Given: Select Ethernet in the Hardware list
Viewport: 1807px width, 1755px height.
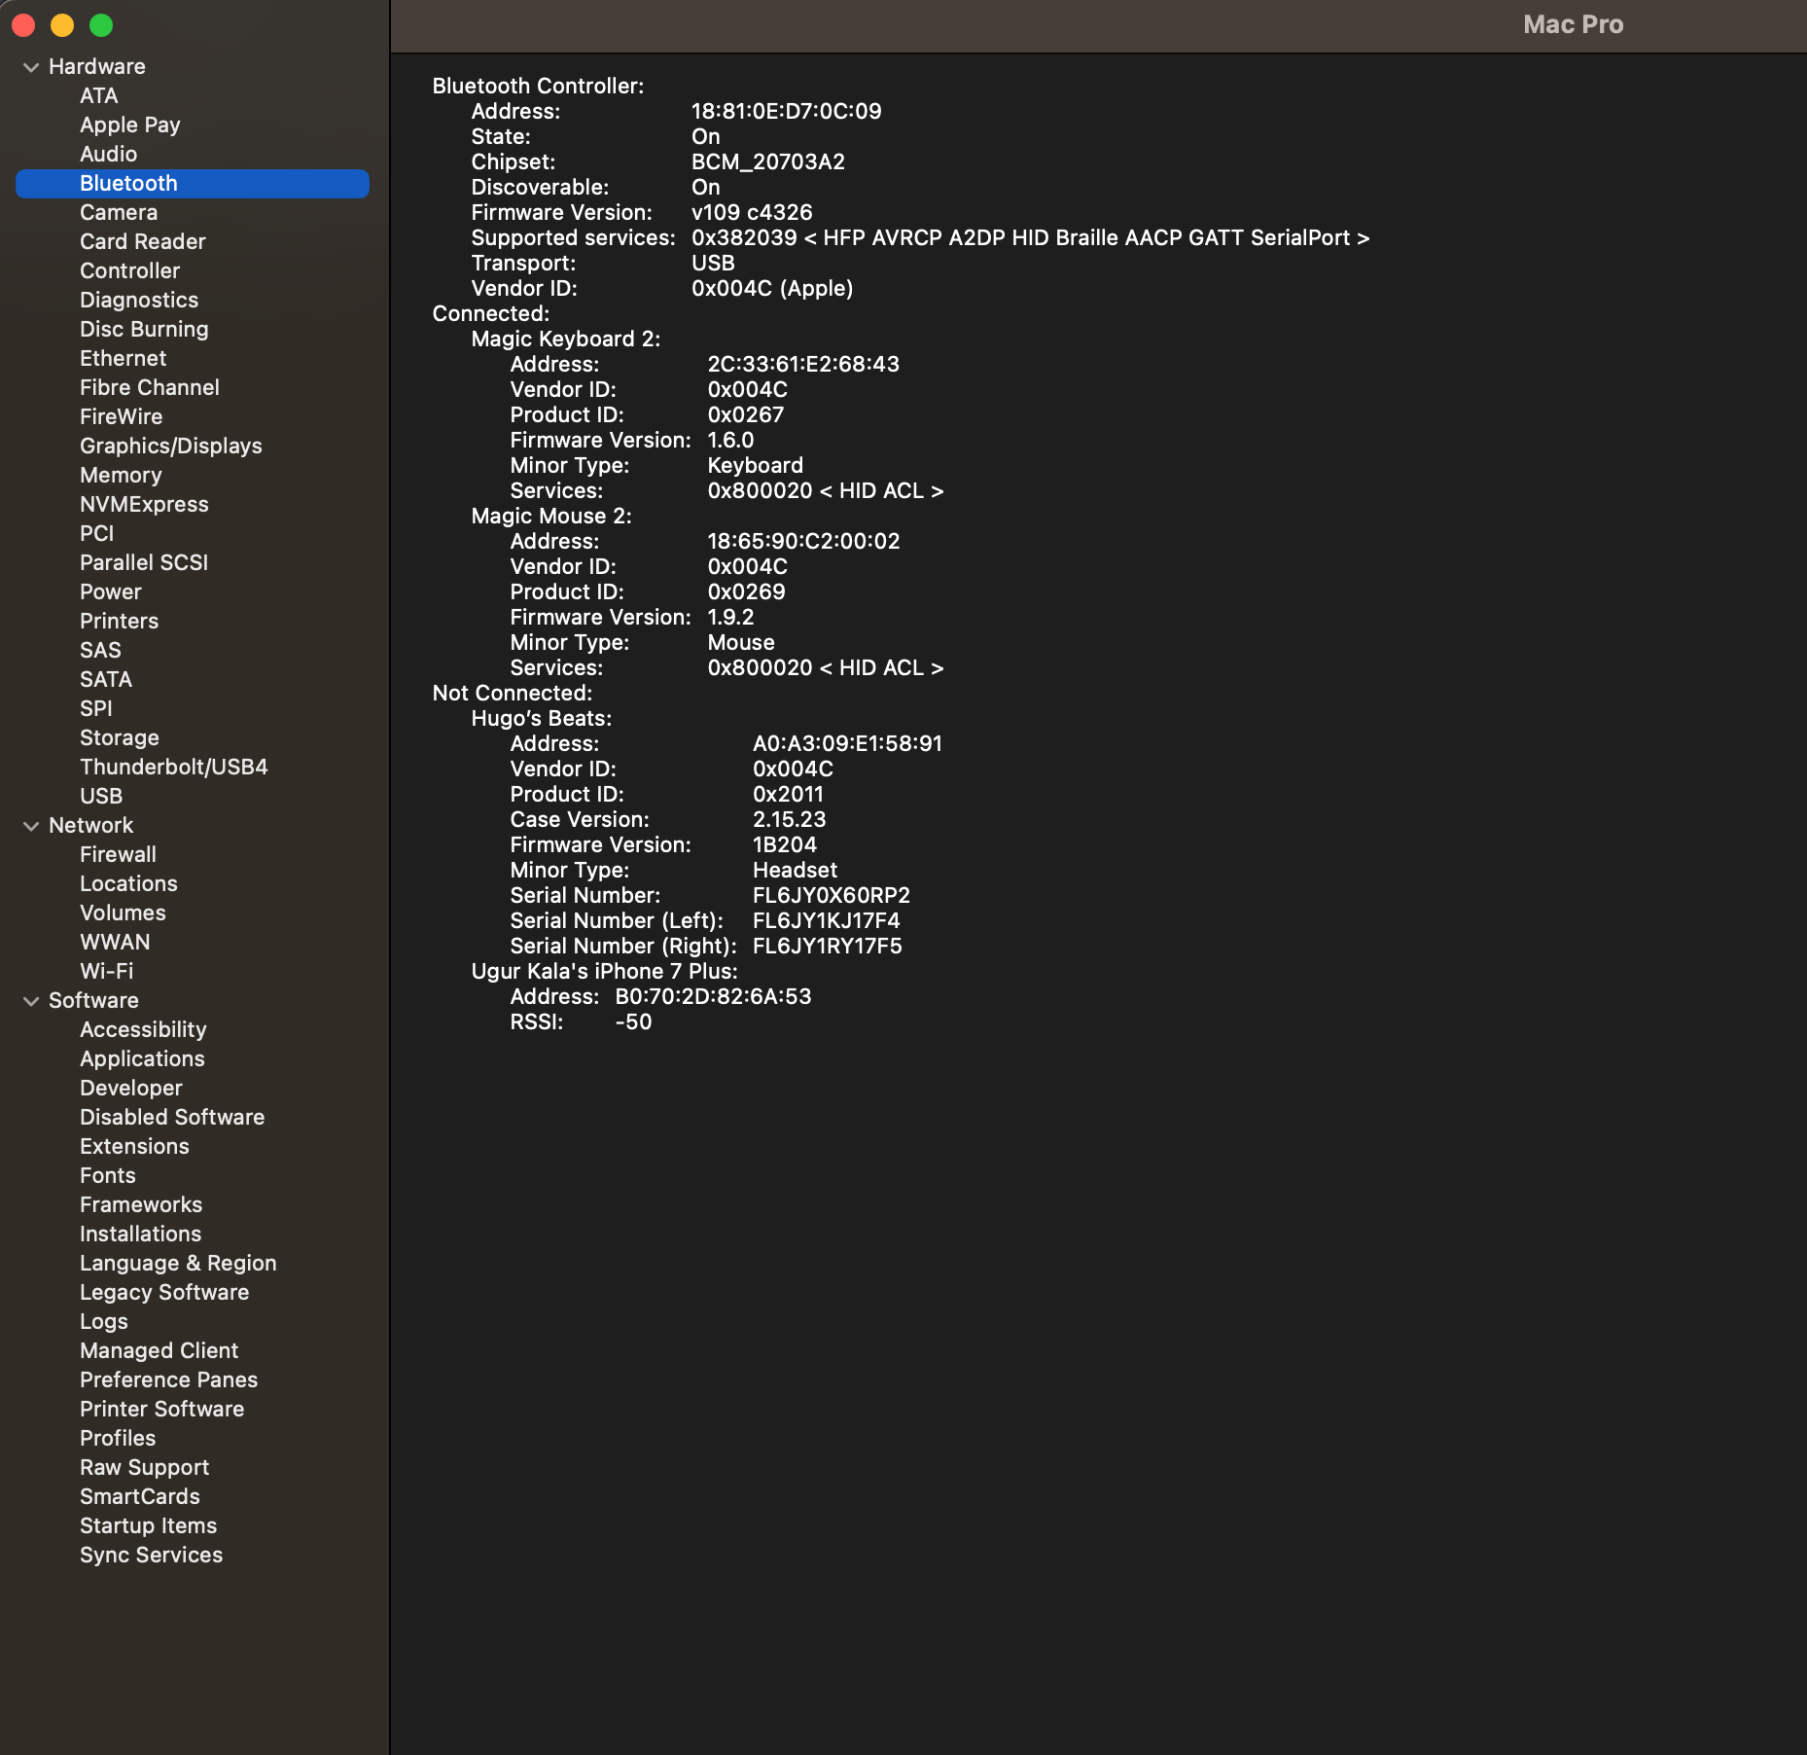Looking at the screenshot, I should click(124, 358).
